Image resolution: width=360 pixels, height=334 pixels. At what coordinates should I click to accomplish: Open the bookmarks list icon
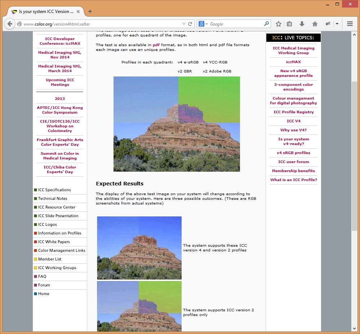(289, 24)
